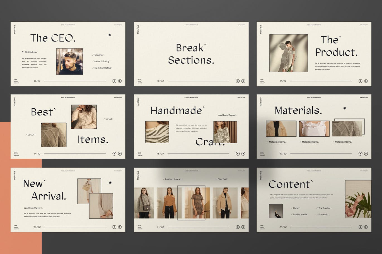Click the next arrow on The Product slide

366,81
